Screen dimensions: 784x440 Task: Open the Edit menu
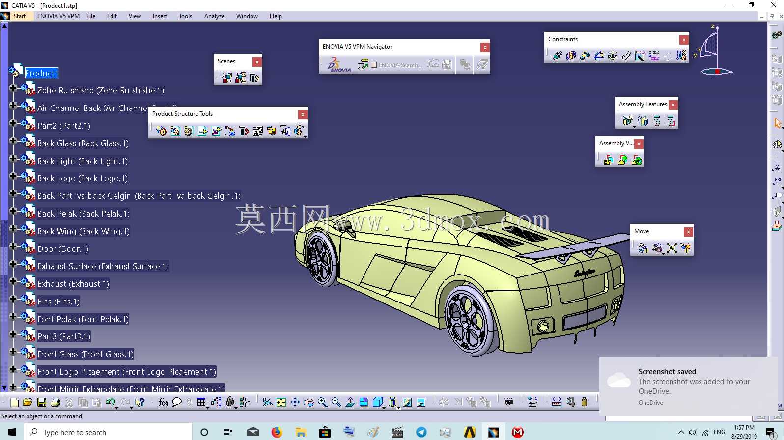[112, 16]
